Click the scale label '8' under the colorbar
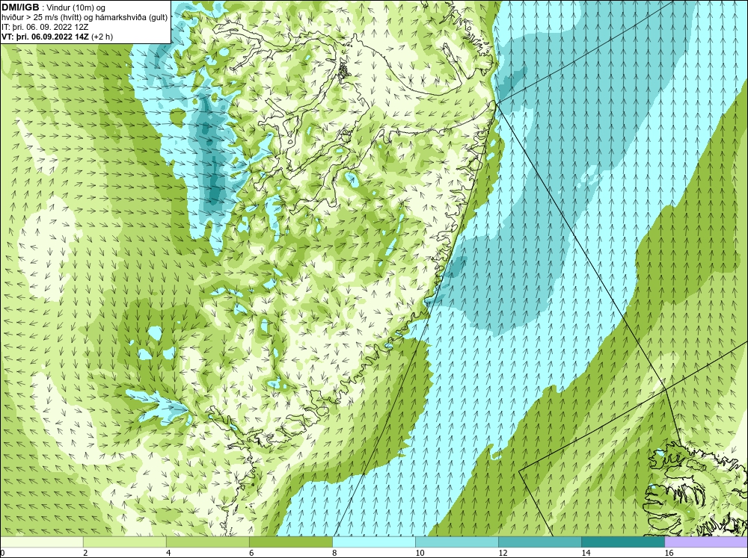The width and height of the screenshot is (748, 558). [x=334, y=553]
